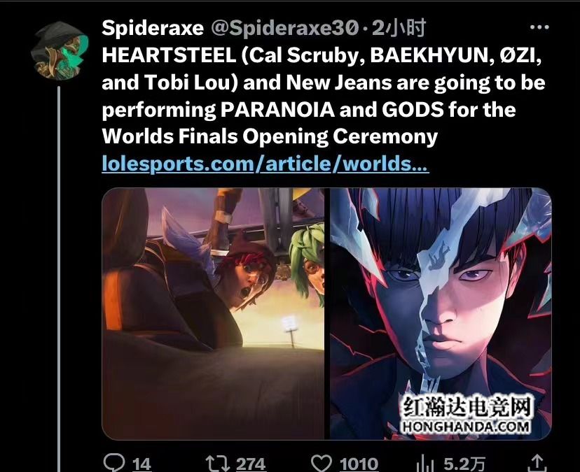Click the 5.2万 views count
Viewport: 580px width, 472px height.
click(464, 464)
